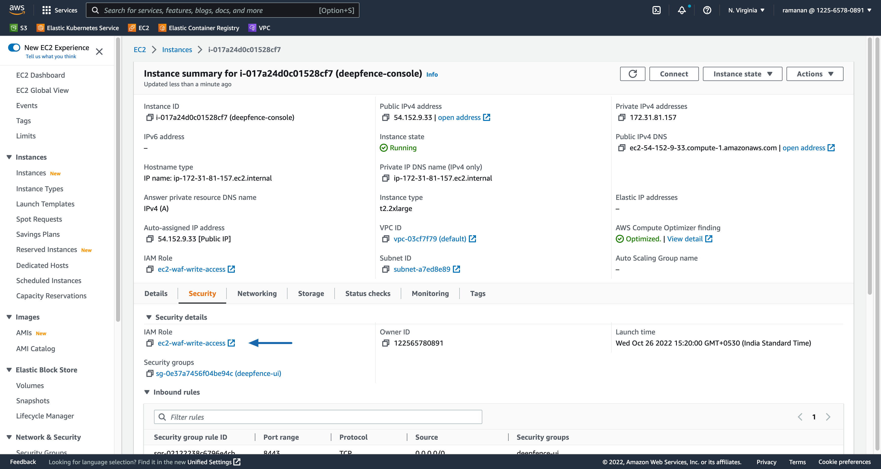Copy the Private IP DNS name

386,178
